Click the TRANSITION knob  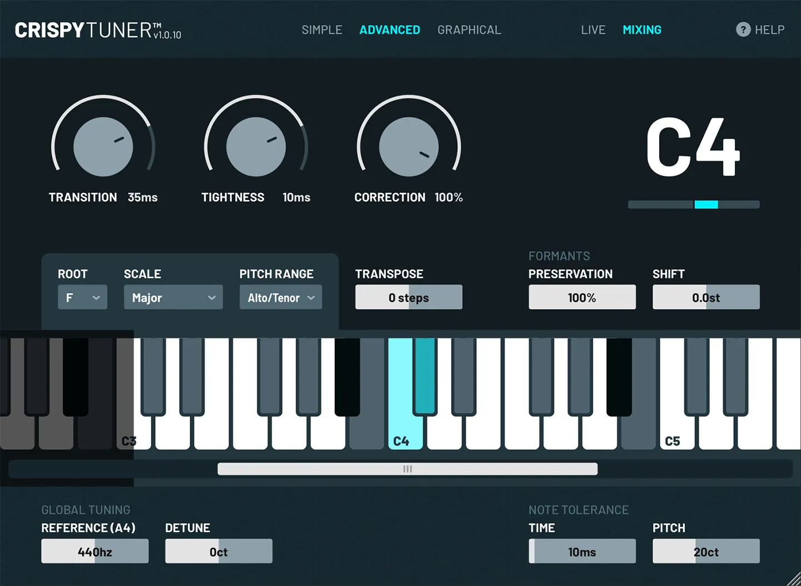(x=103, y=147)
